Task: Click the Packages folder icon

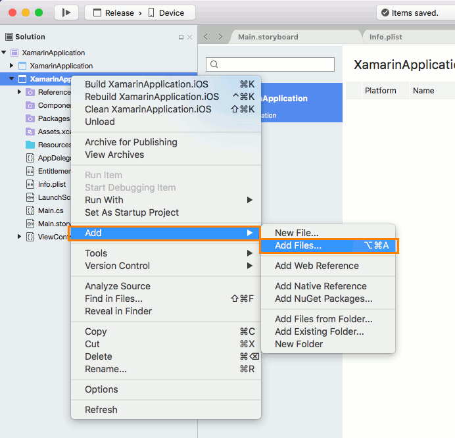Action: 30,118
